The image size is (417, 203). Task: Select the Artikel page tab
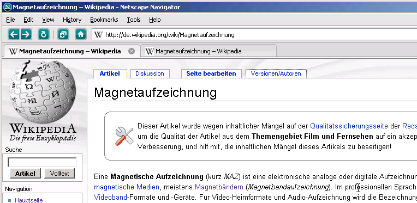(x=110, y=73)
